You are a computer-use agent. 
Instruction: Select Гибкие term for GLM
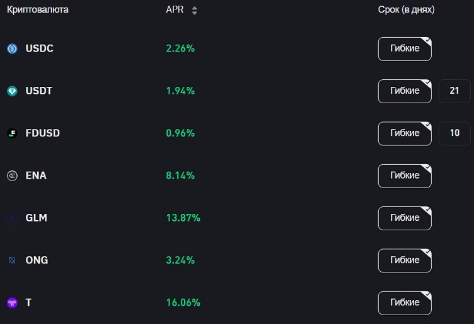(405, 218)
